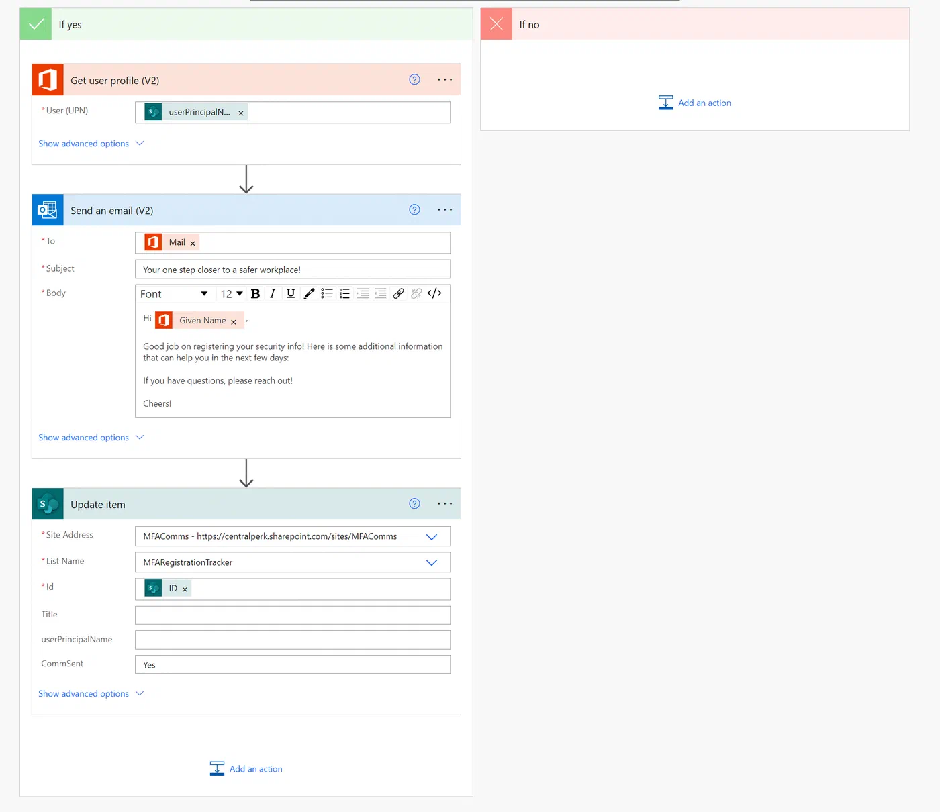Click the If no branch header

pos(695,24)
